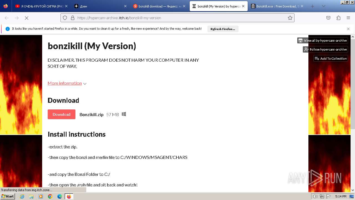The width and height of the screenshot is (355, 200).
Task: Open the Firefox application hamburger menu
Action: click(x=348, y=18)
